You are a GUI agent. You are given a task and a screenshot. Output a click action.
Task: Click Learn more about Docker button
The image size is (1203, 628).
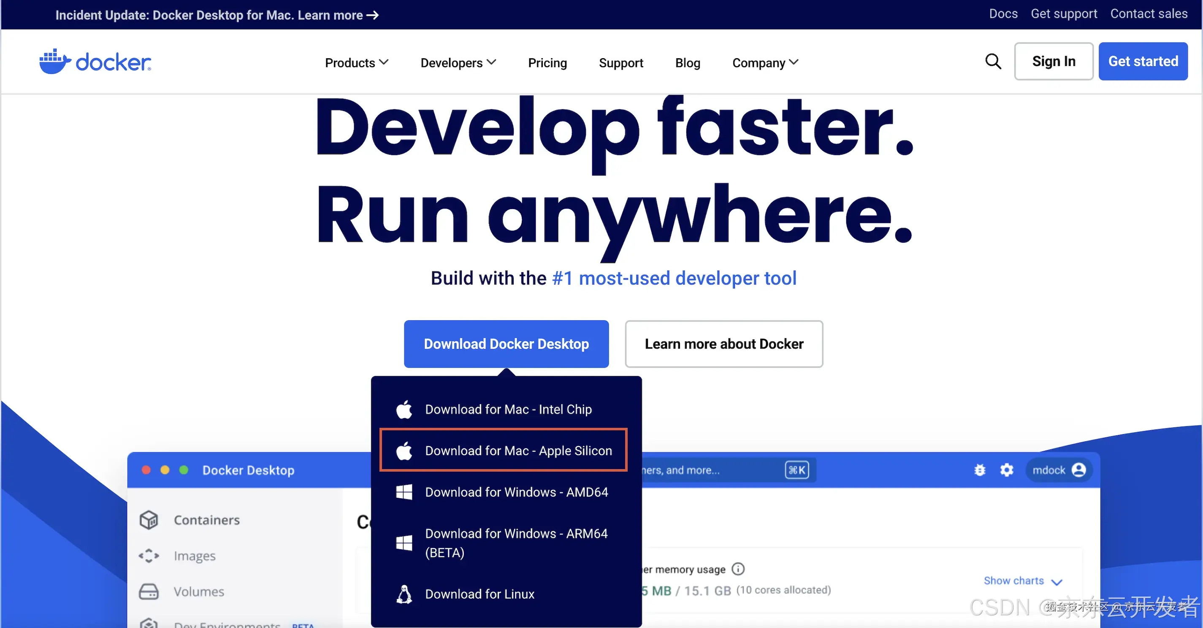point(723,344)
